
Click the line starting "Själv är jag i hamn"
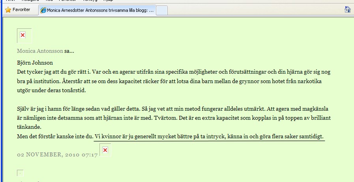click(173, 109)
